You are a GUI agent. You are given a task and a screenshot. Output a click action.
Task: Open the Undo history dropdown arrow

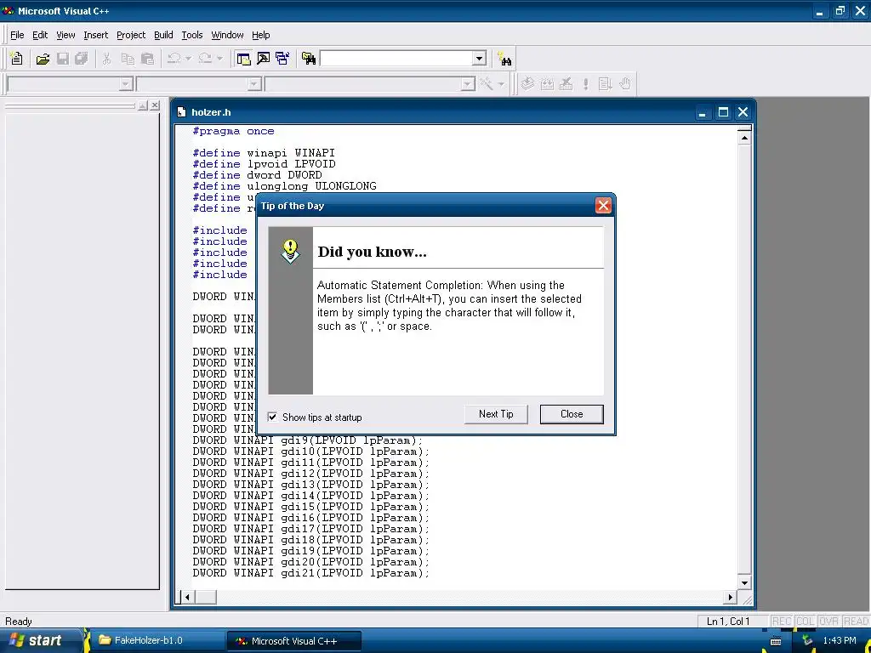click(x=188, y=59)
